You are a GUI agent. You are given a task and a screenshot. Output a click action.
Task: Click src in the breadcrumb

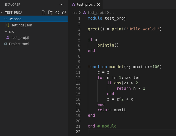pos(75,13)
